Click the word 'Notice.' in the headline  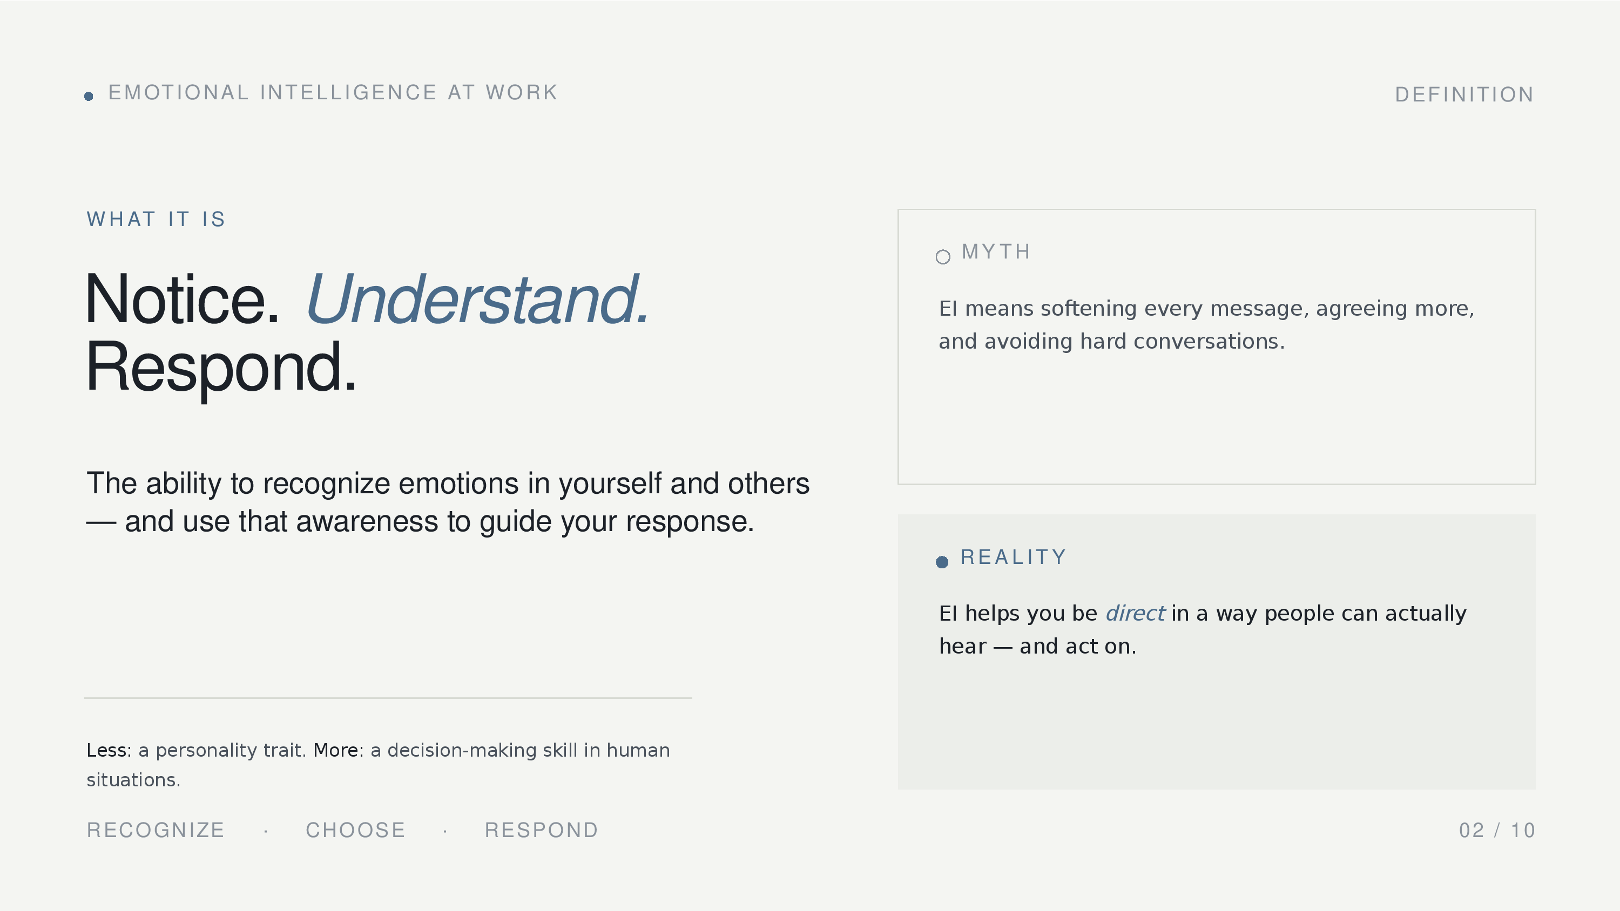[x=183, y=300]
